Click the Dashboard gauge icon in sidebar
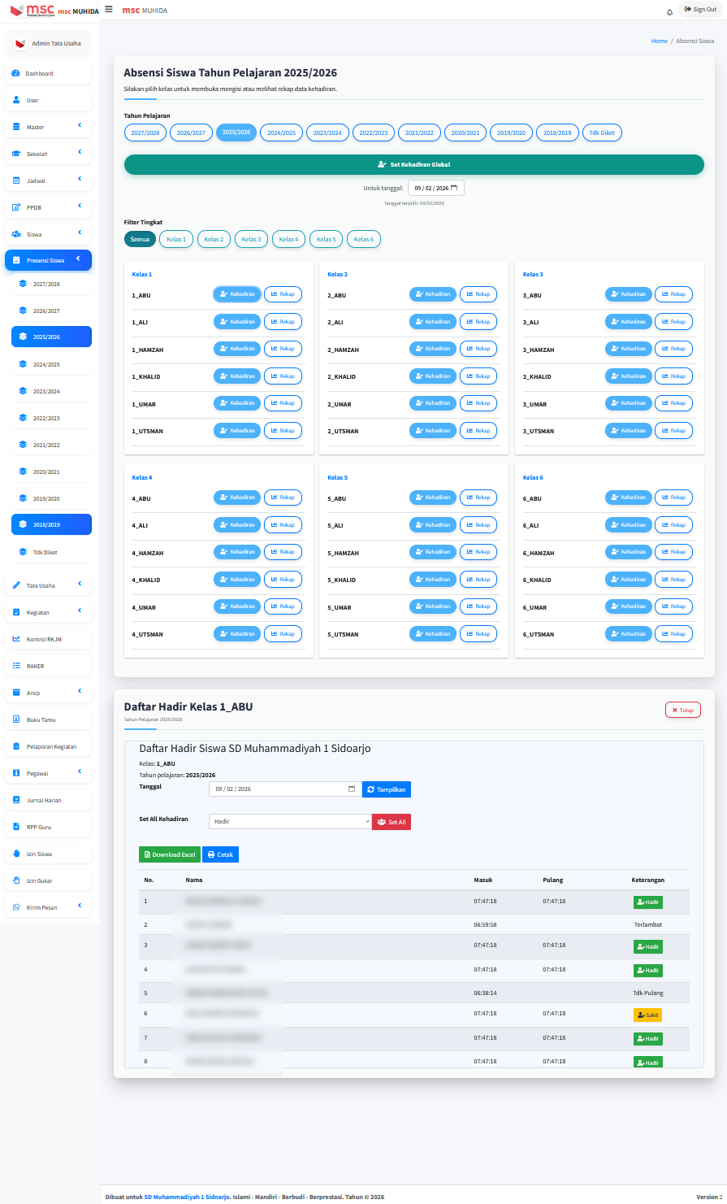Viewport: 727px width, 1204px height. (x=15, y=74)
